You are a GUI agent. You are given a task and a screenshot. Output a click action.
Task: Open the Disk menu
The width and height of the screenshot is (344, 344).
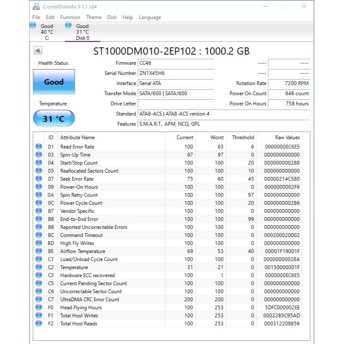[x=112, y=17]
